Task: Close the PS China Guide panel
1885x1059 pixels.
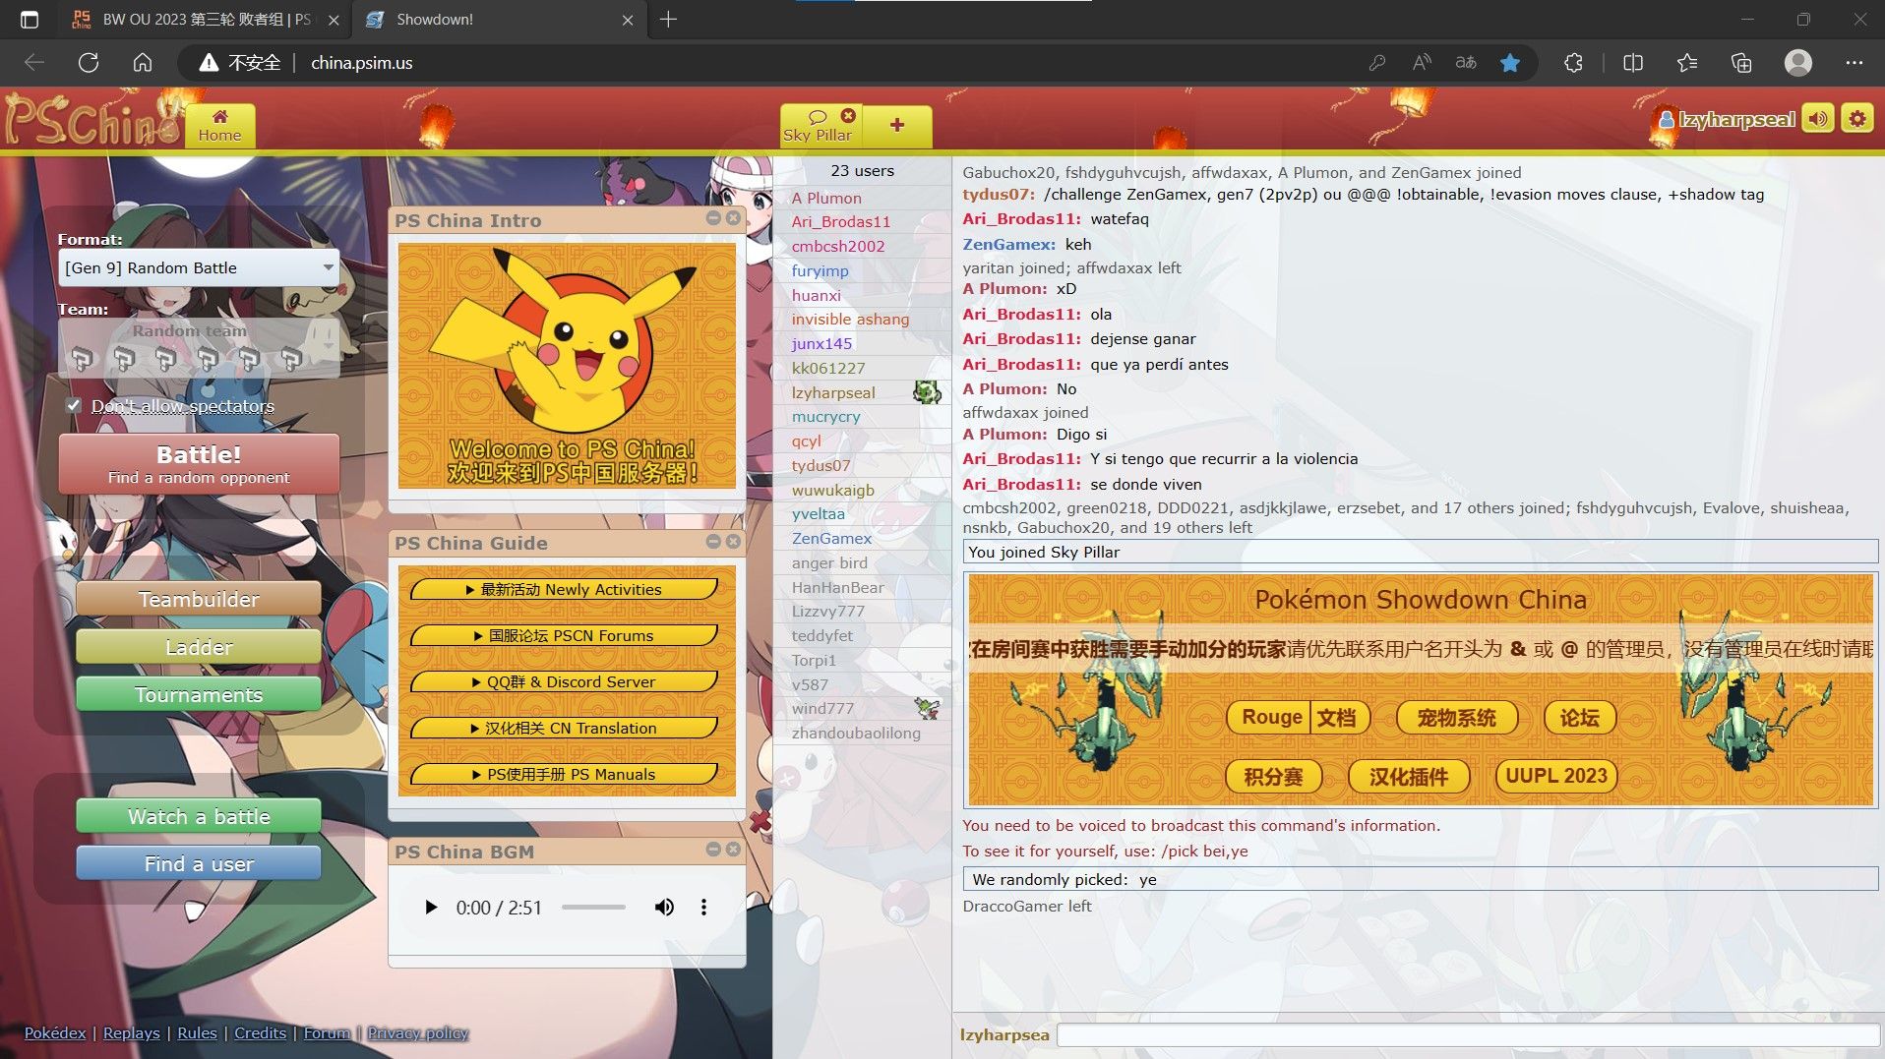Action: [x=733, y=541]
